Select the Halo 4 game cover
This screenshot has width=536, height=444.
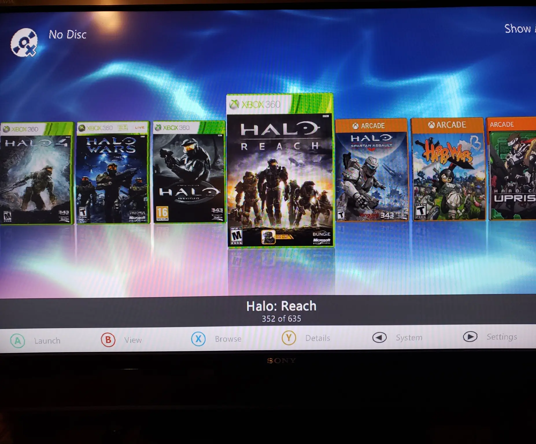[x=36, y=173]
